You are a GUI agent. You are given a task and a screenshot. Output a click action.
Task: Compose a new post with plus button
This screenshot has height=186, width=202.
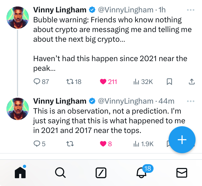pos(182,139)
